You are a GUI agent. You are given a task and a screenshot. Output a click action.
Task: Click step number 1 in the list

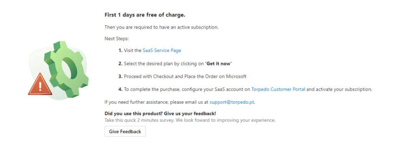coord(120,50)
